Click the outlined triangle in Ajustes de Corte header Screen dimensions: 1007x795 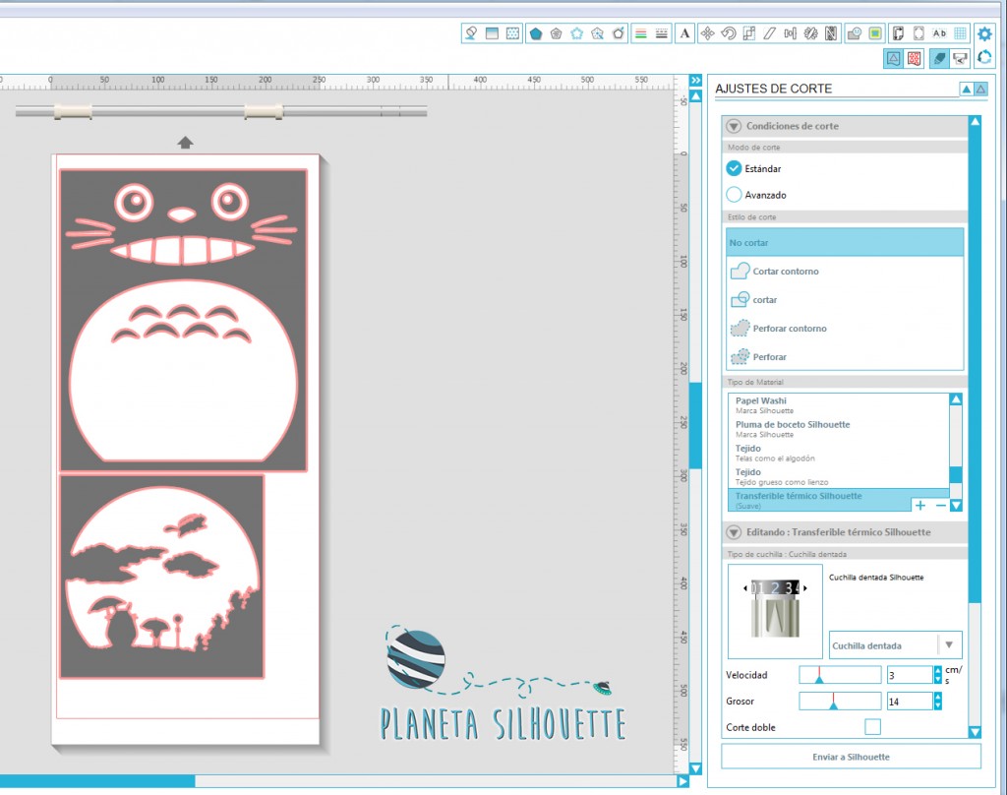pyautogui.click(x=980, y=90)
